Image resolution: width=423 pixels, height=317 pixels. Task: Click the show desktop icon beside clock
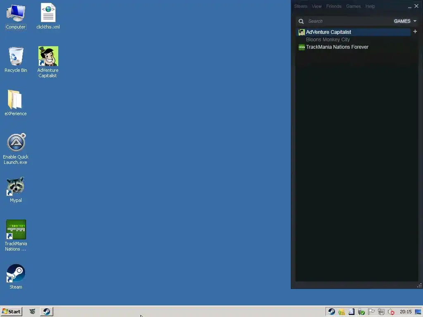coord(418,312)
